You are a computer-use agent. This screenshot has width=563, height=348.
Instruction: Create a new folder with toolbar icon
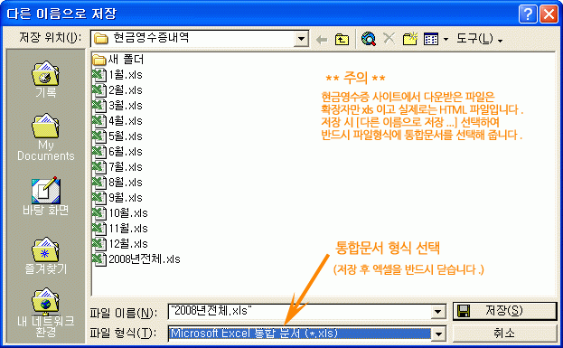pos(409,39)
